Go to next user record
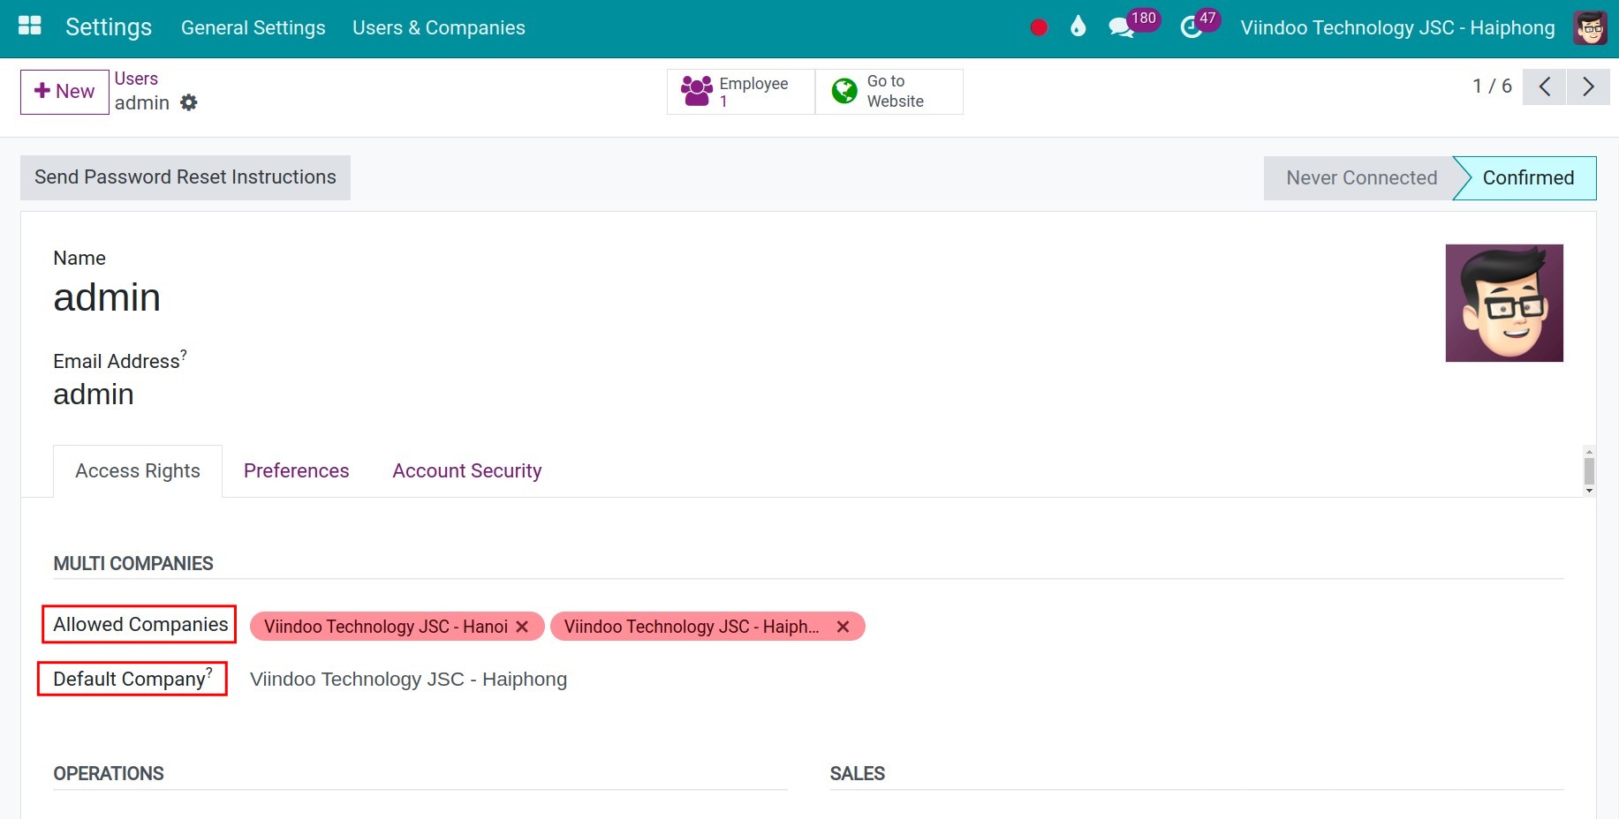 (x=1588, y=86)
